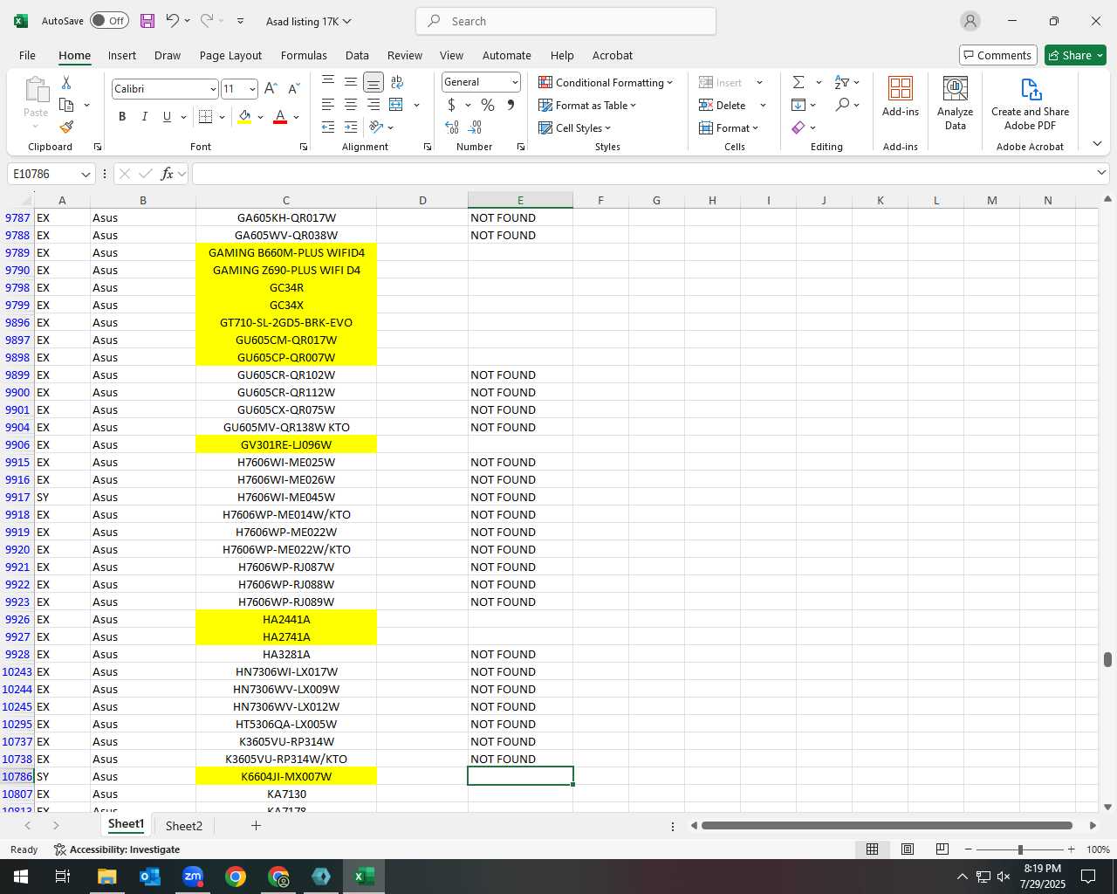The image size is (1117, 894).
Task: Click the Find & Select magnifier icon
Action: pos(842,105)
